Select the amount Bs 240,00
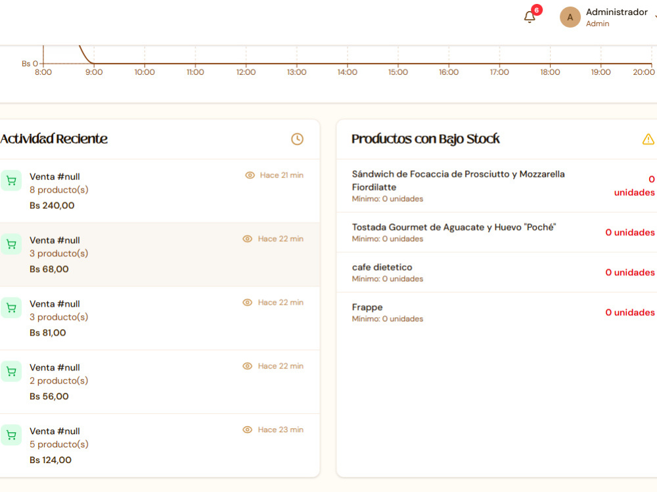 [x=52, y=206]
